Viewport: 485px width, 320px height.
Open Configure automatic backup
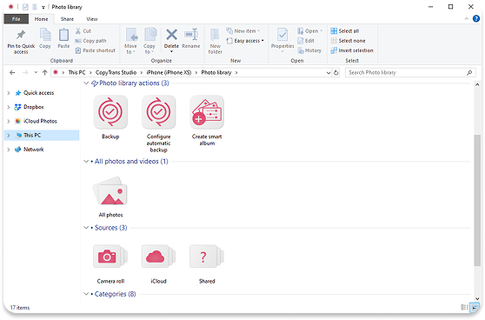159,112
